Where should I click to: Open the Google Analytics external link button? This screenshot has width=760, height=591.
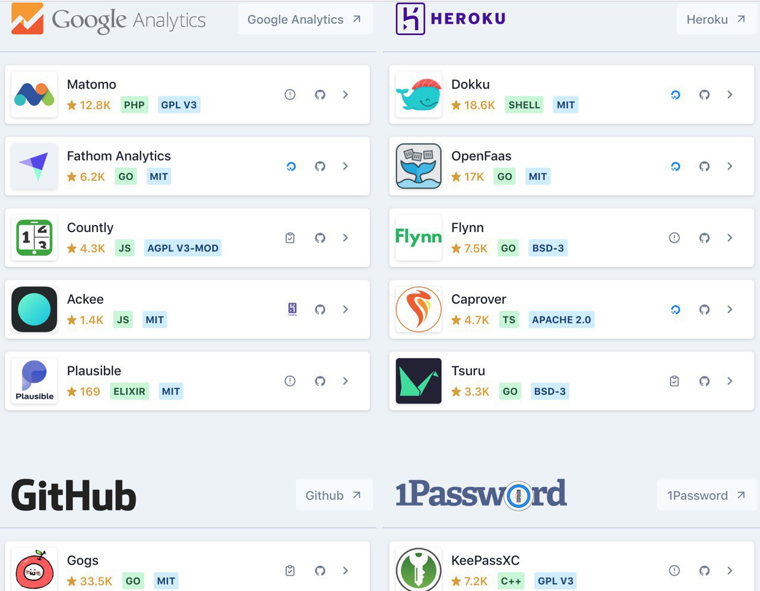click(305, 20)
